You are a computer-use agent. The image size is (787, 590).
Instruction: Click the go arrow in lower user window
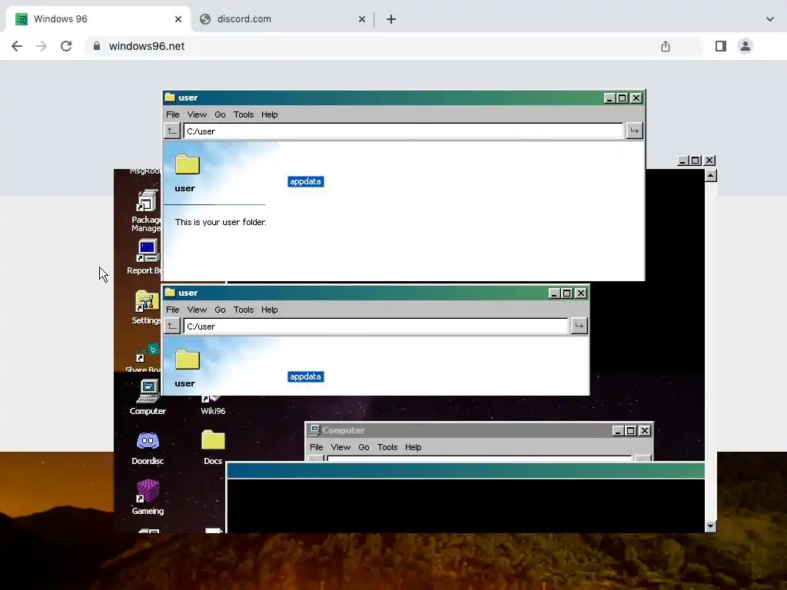(x=579, y=326)
